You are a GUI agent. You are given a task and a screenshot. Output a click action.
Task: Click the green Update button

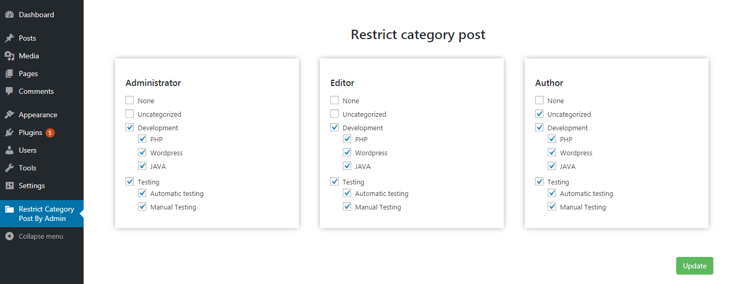coord(695,266)
